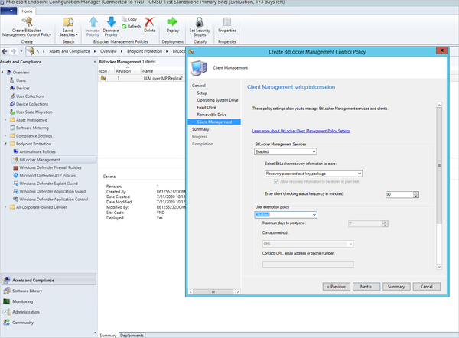
Task: Click the Summary button in wizard
Action: pos(396,287)
